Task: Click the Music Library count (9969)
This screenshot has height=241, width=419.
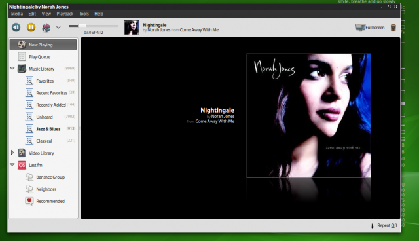Action: pos(70,68)
